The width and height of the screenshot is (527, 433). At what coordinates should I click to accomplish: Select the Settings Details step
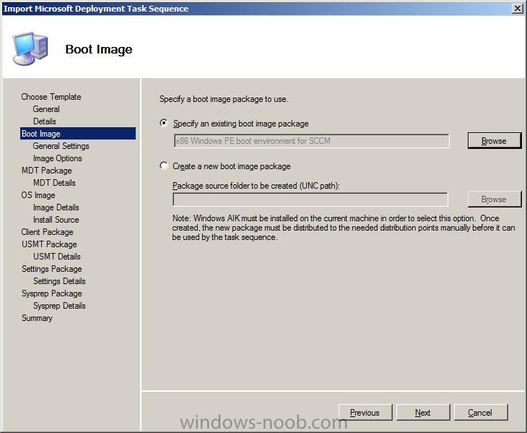[59, 281]
